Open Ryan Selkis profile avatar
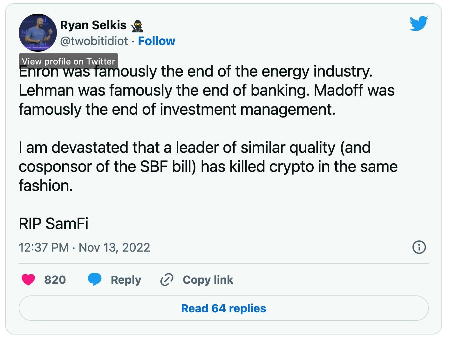This screenshot has width=450, height=338. pyautogui.click(x=38, y=33)
